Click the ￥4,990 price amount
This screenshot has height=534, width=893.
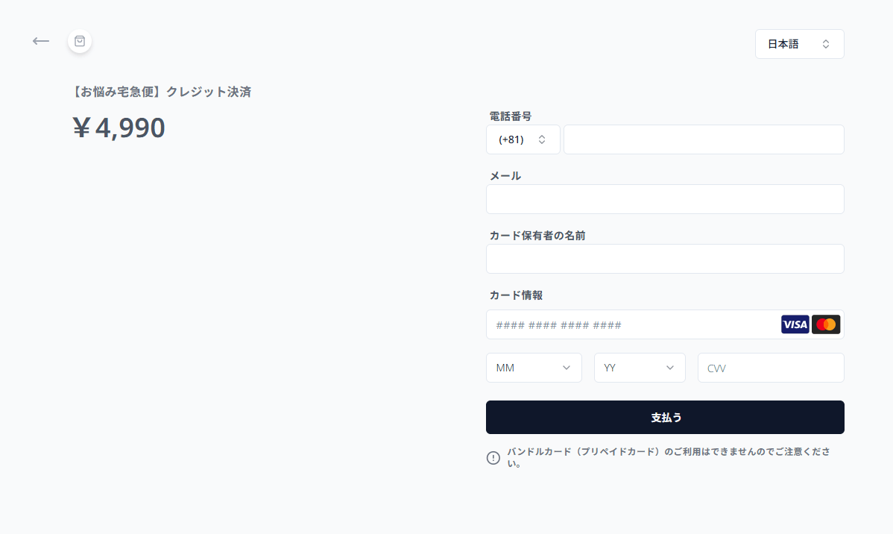119,127
